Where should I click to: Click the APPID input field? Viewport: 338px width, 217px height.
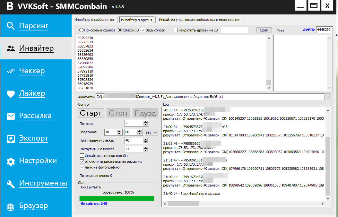coord(324,30)
